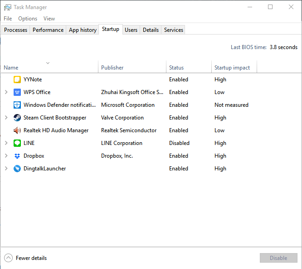Switch to the Performance tab

(x=48, y=30)
